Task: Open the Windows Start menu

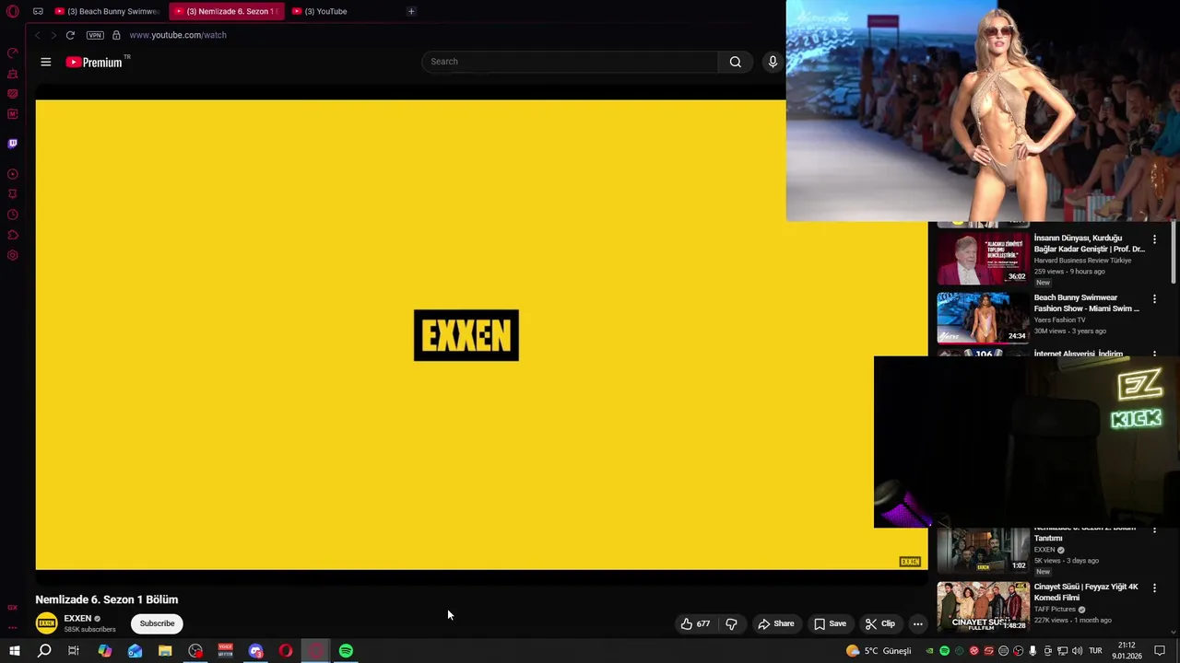Action: click(14, 651)
